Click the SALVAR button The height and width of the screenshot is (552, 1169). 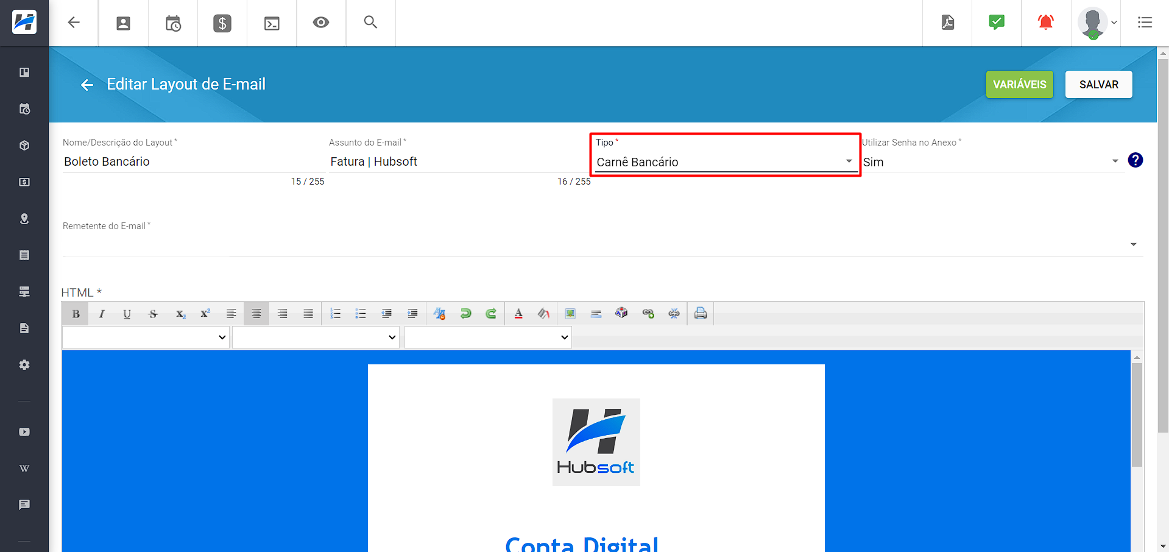(1099, 85)
